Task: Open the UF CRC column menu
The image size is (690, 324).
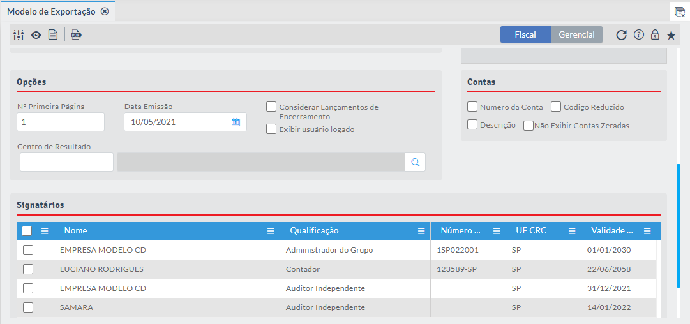Action: [x=571, y=231]
